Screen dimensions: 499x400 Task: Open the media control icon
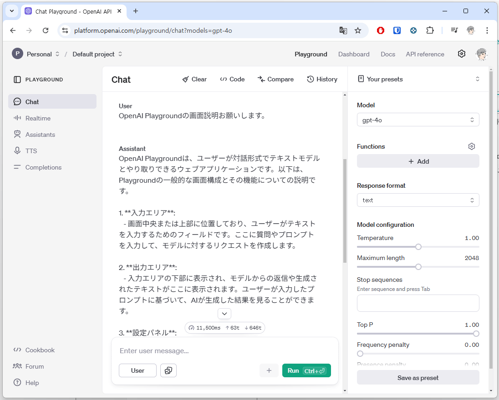pyautogui.click(x=454, y=30)
